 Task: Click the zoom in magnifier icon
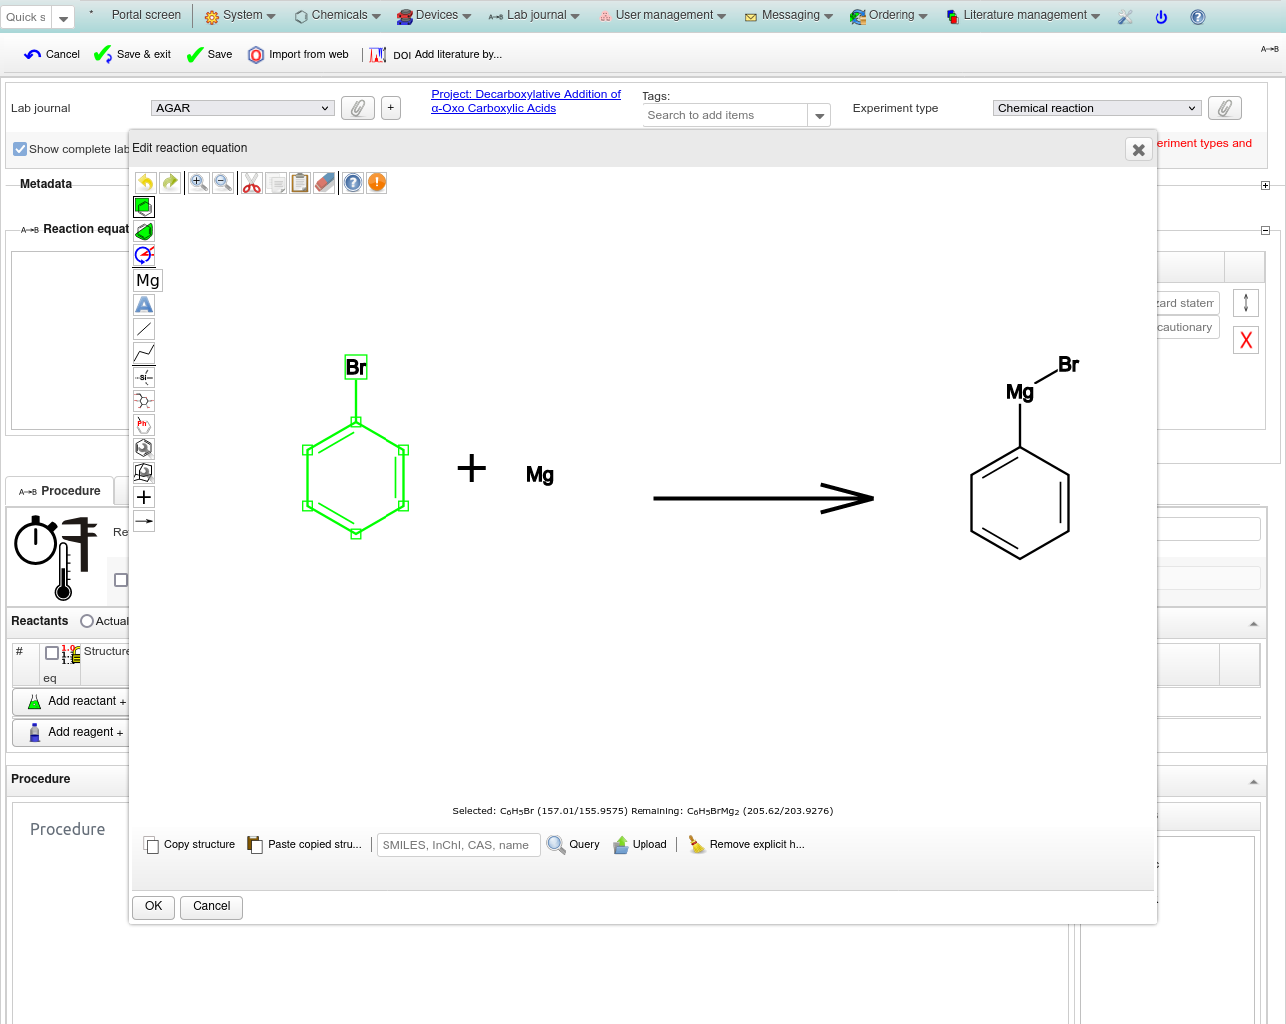pos(199,183)
